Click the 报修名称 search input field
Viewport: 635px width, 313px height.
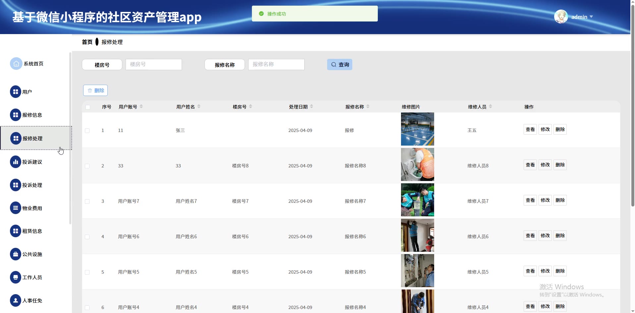pyautogui.click(x=276, y=65)
